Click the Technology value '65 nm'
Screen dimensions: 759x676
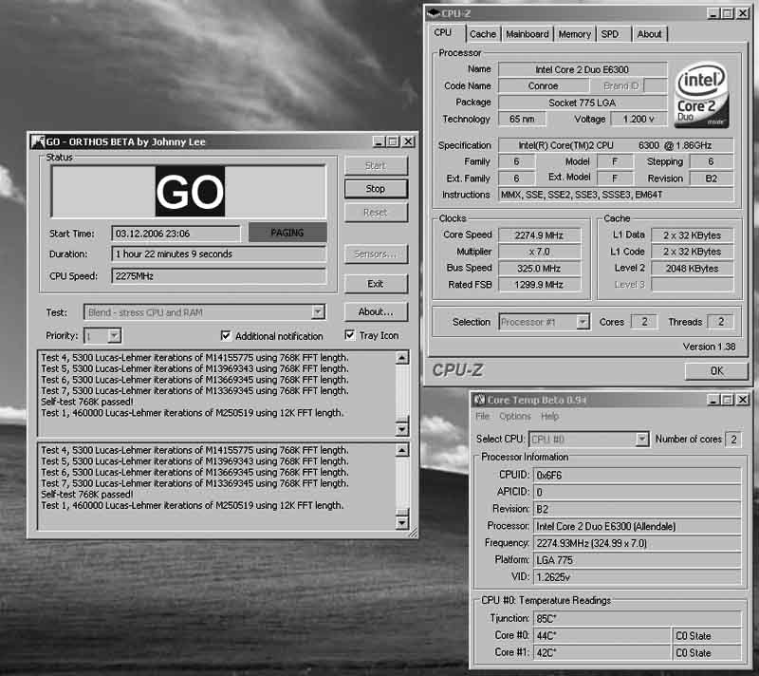pos(522,119)
